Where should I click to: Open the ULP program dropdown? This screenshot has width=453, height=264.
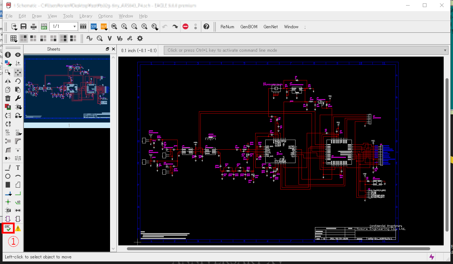pyautogui.click(x=104, y=26)
